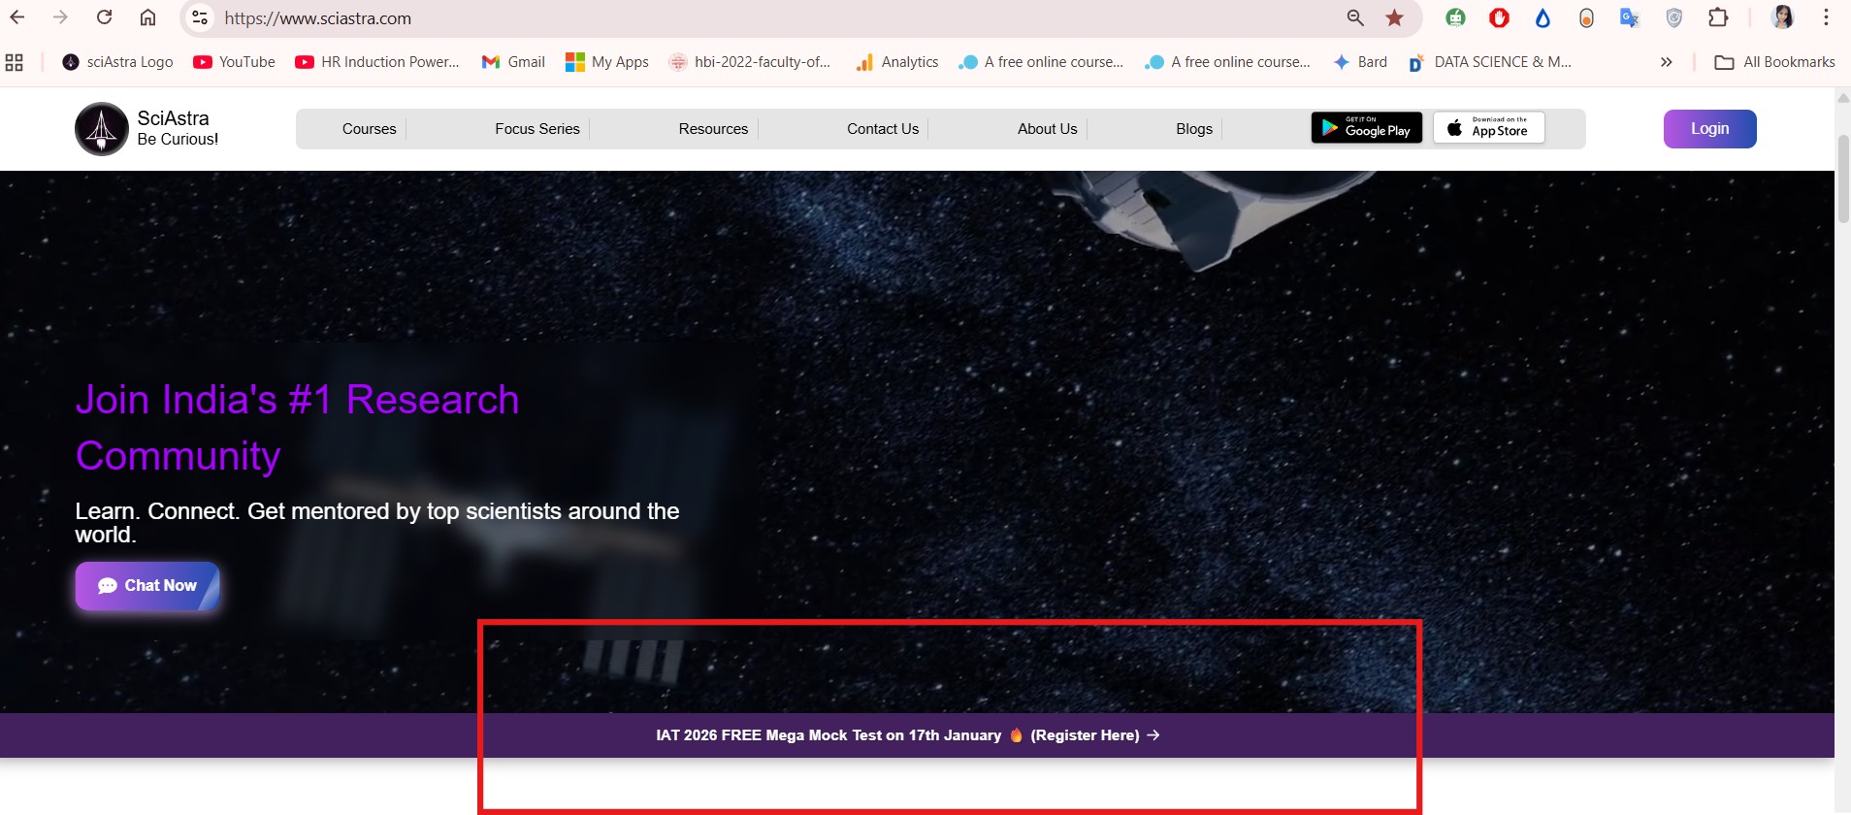Click the browser reload icon
This screenshot has height=815, width=1851.
(105, 17)
